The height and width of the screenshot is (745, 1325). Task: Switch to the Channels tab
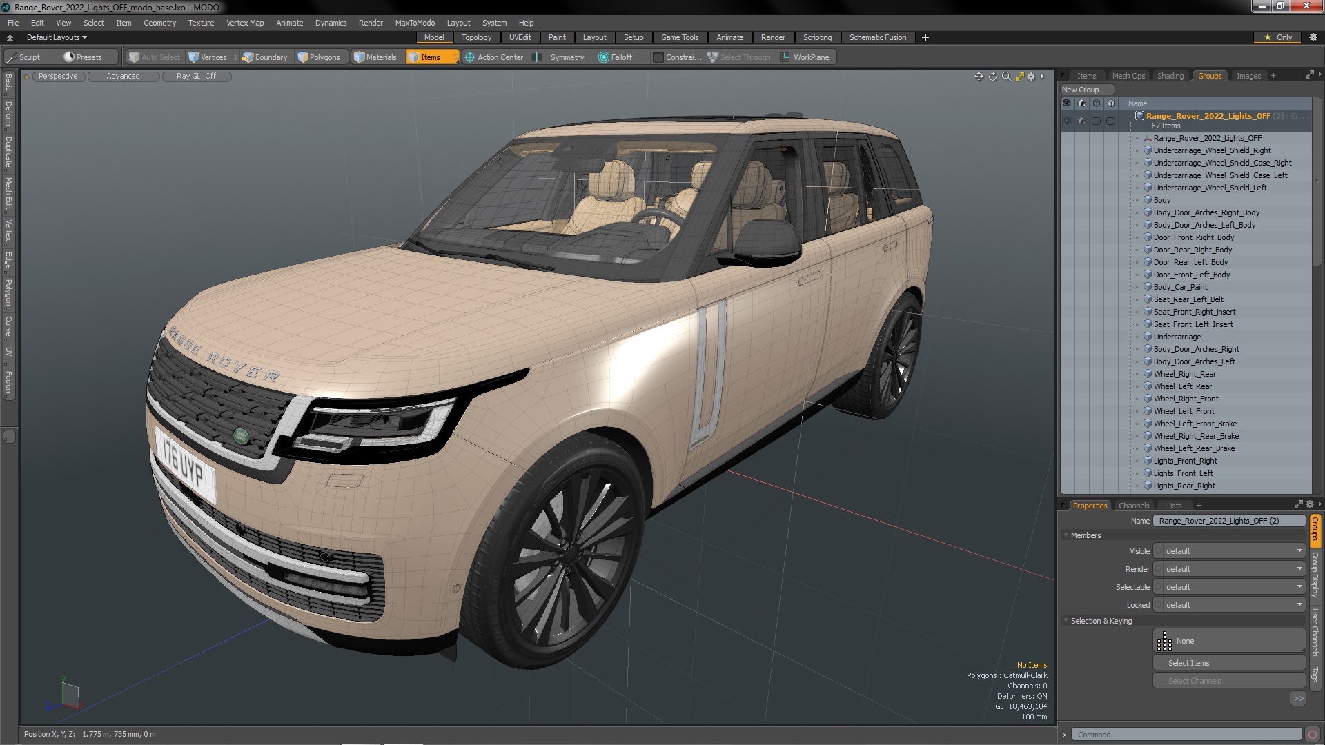1134,506
